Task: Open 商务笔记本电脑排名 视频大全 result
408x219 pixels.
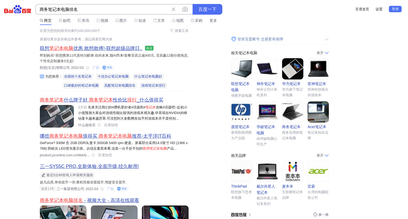Action: 90,200
